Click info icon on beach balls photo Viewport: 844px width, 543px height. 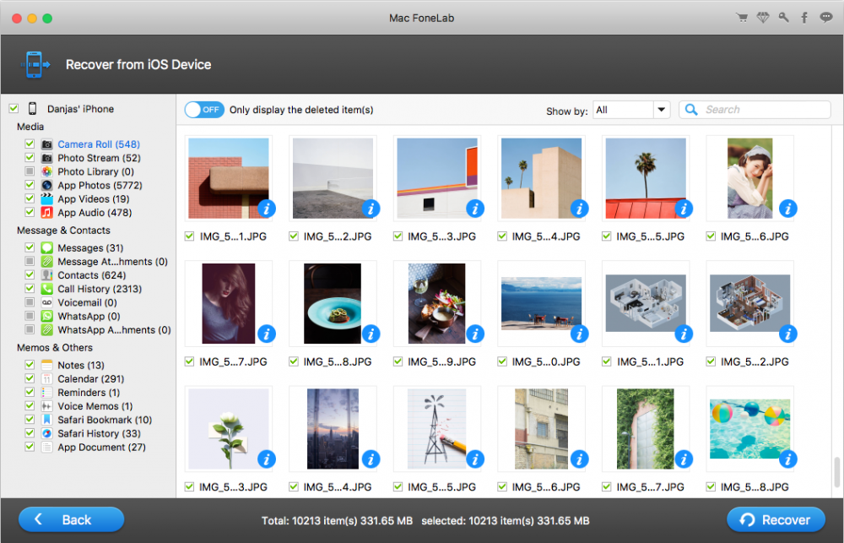[x=788, y=459]
